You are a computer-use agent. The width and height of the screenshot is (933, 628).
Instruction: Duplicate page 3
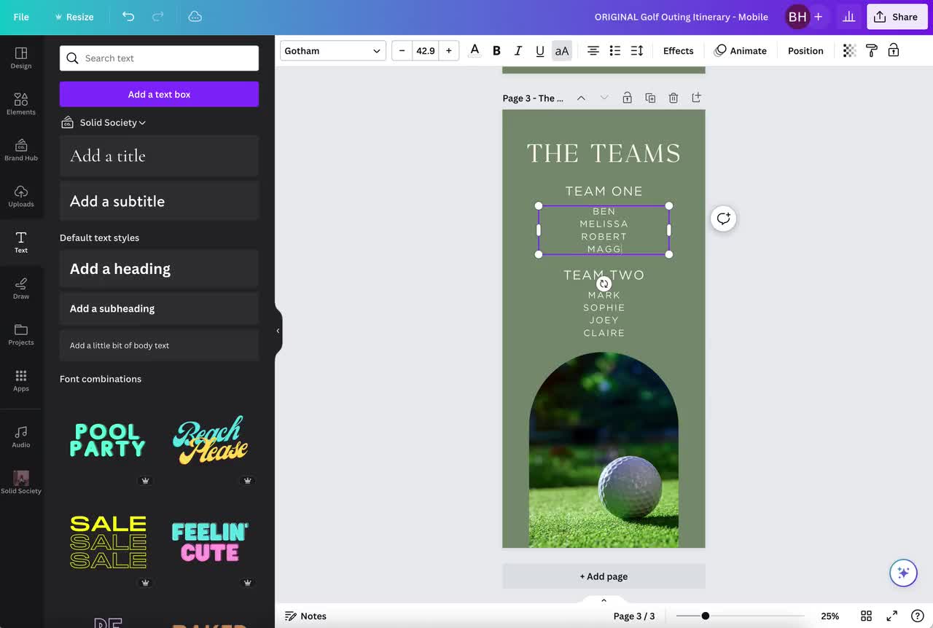[x=650, y=98]
